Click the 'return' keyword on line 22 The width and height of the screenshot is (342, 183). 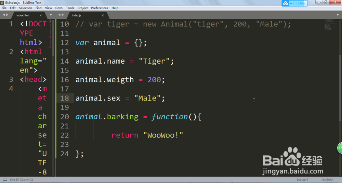pos(125,135)
